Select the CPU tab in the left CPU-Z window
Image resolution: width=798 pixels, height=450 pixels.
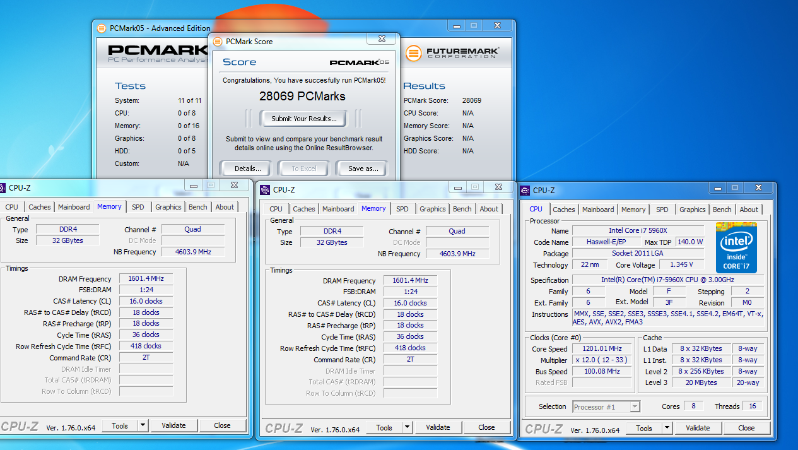(x=11, y=207)
